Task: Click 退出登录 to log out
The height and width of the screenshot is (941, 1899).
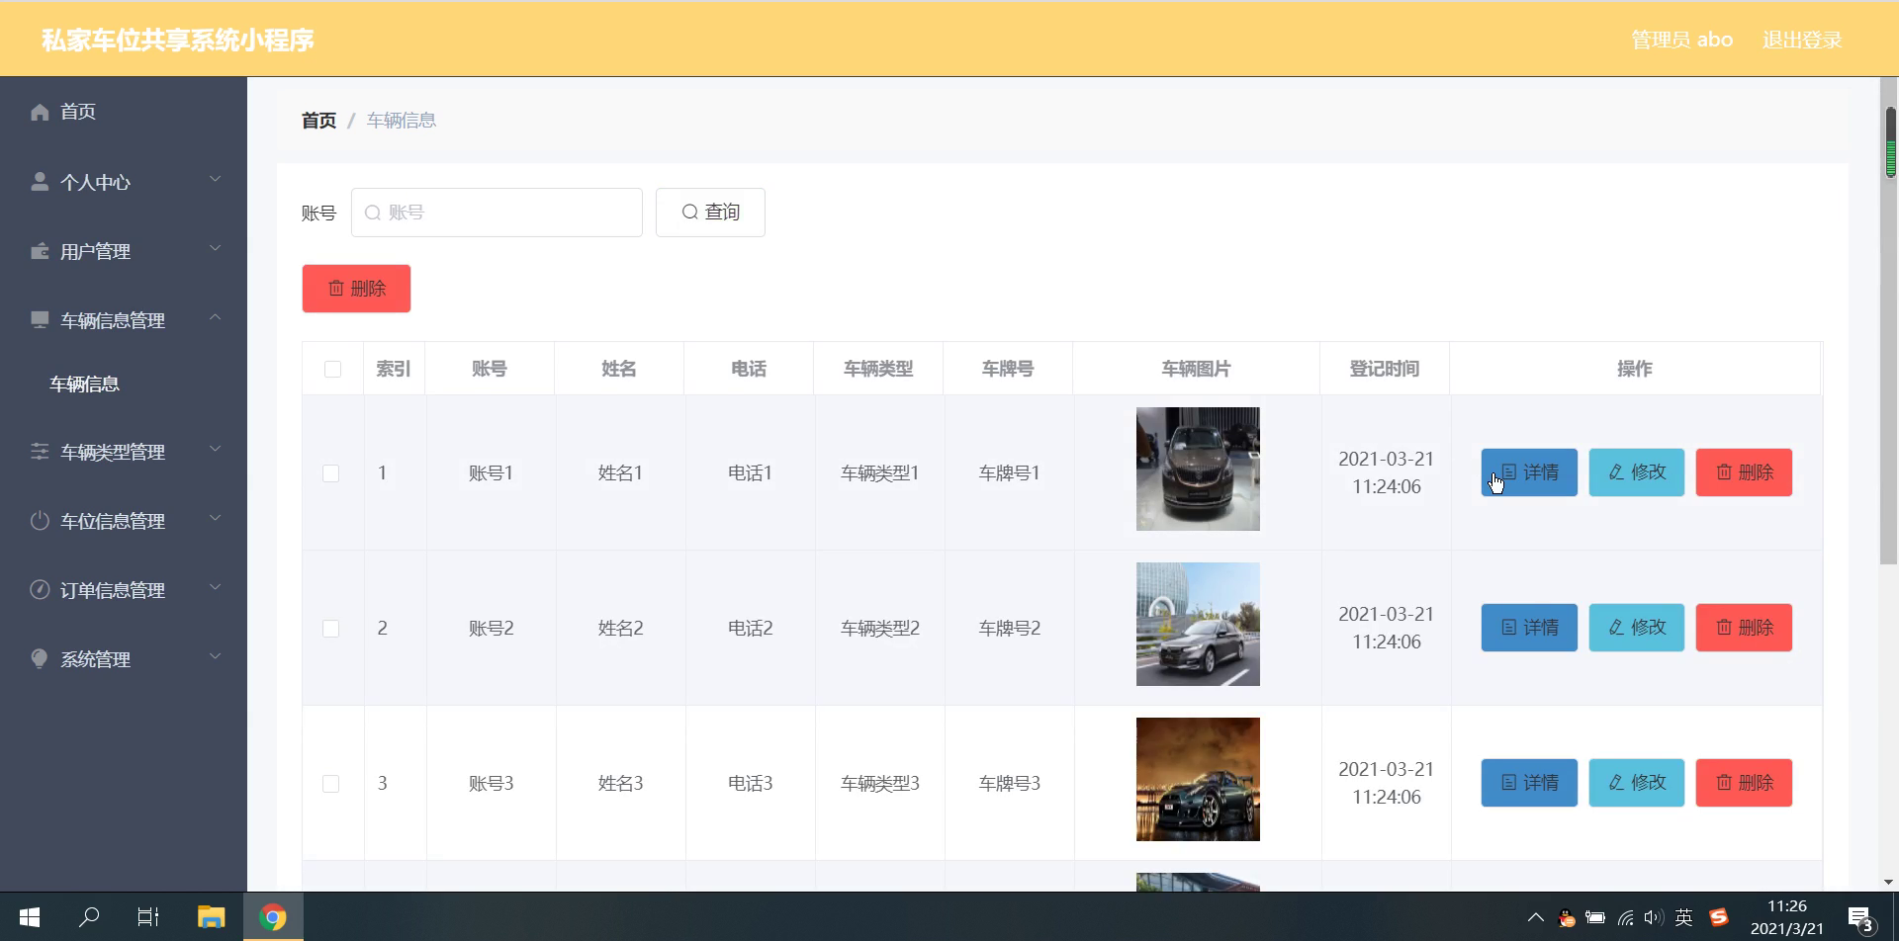Action: [1802, 40]
